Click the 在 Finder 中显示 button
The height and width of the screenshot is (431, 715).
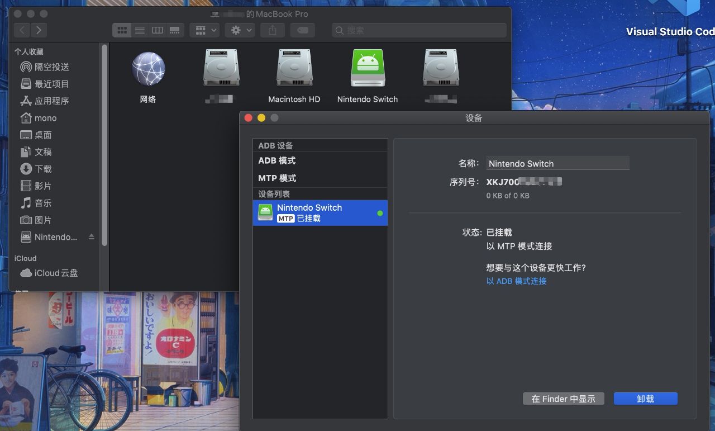564,399
